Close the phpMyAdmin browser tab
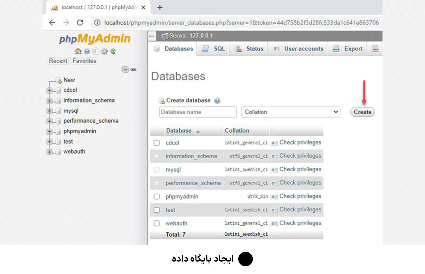Screen dimensions: 425x274 click(143, 7)
